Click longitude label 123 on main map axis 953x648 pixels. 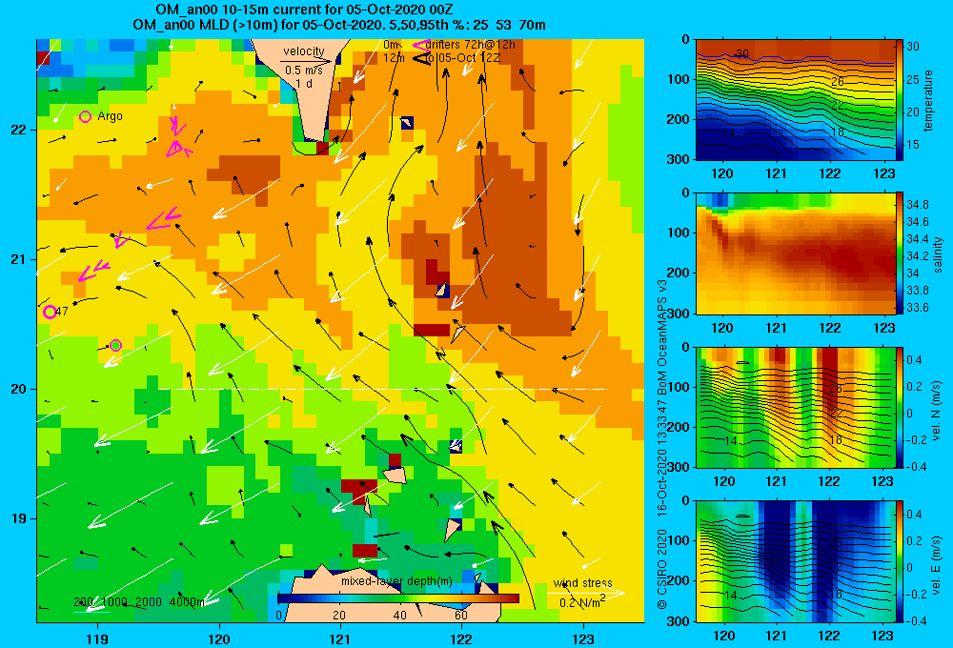(x=583, y=638)
